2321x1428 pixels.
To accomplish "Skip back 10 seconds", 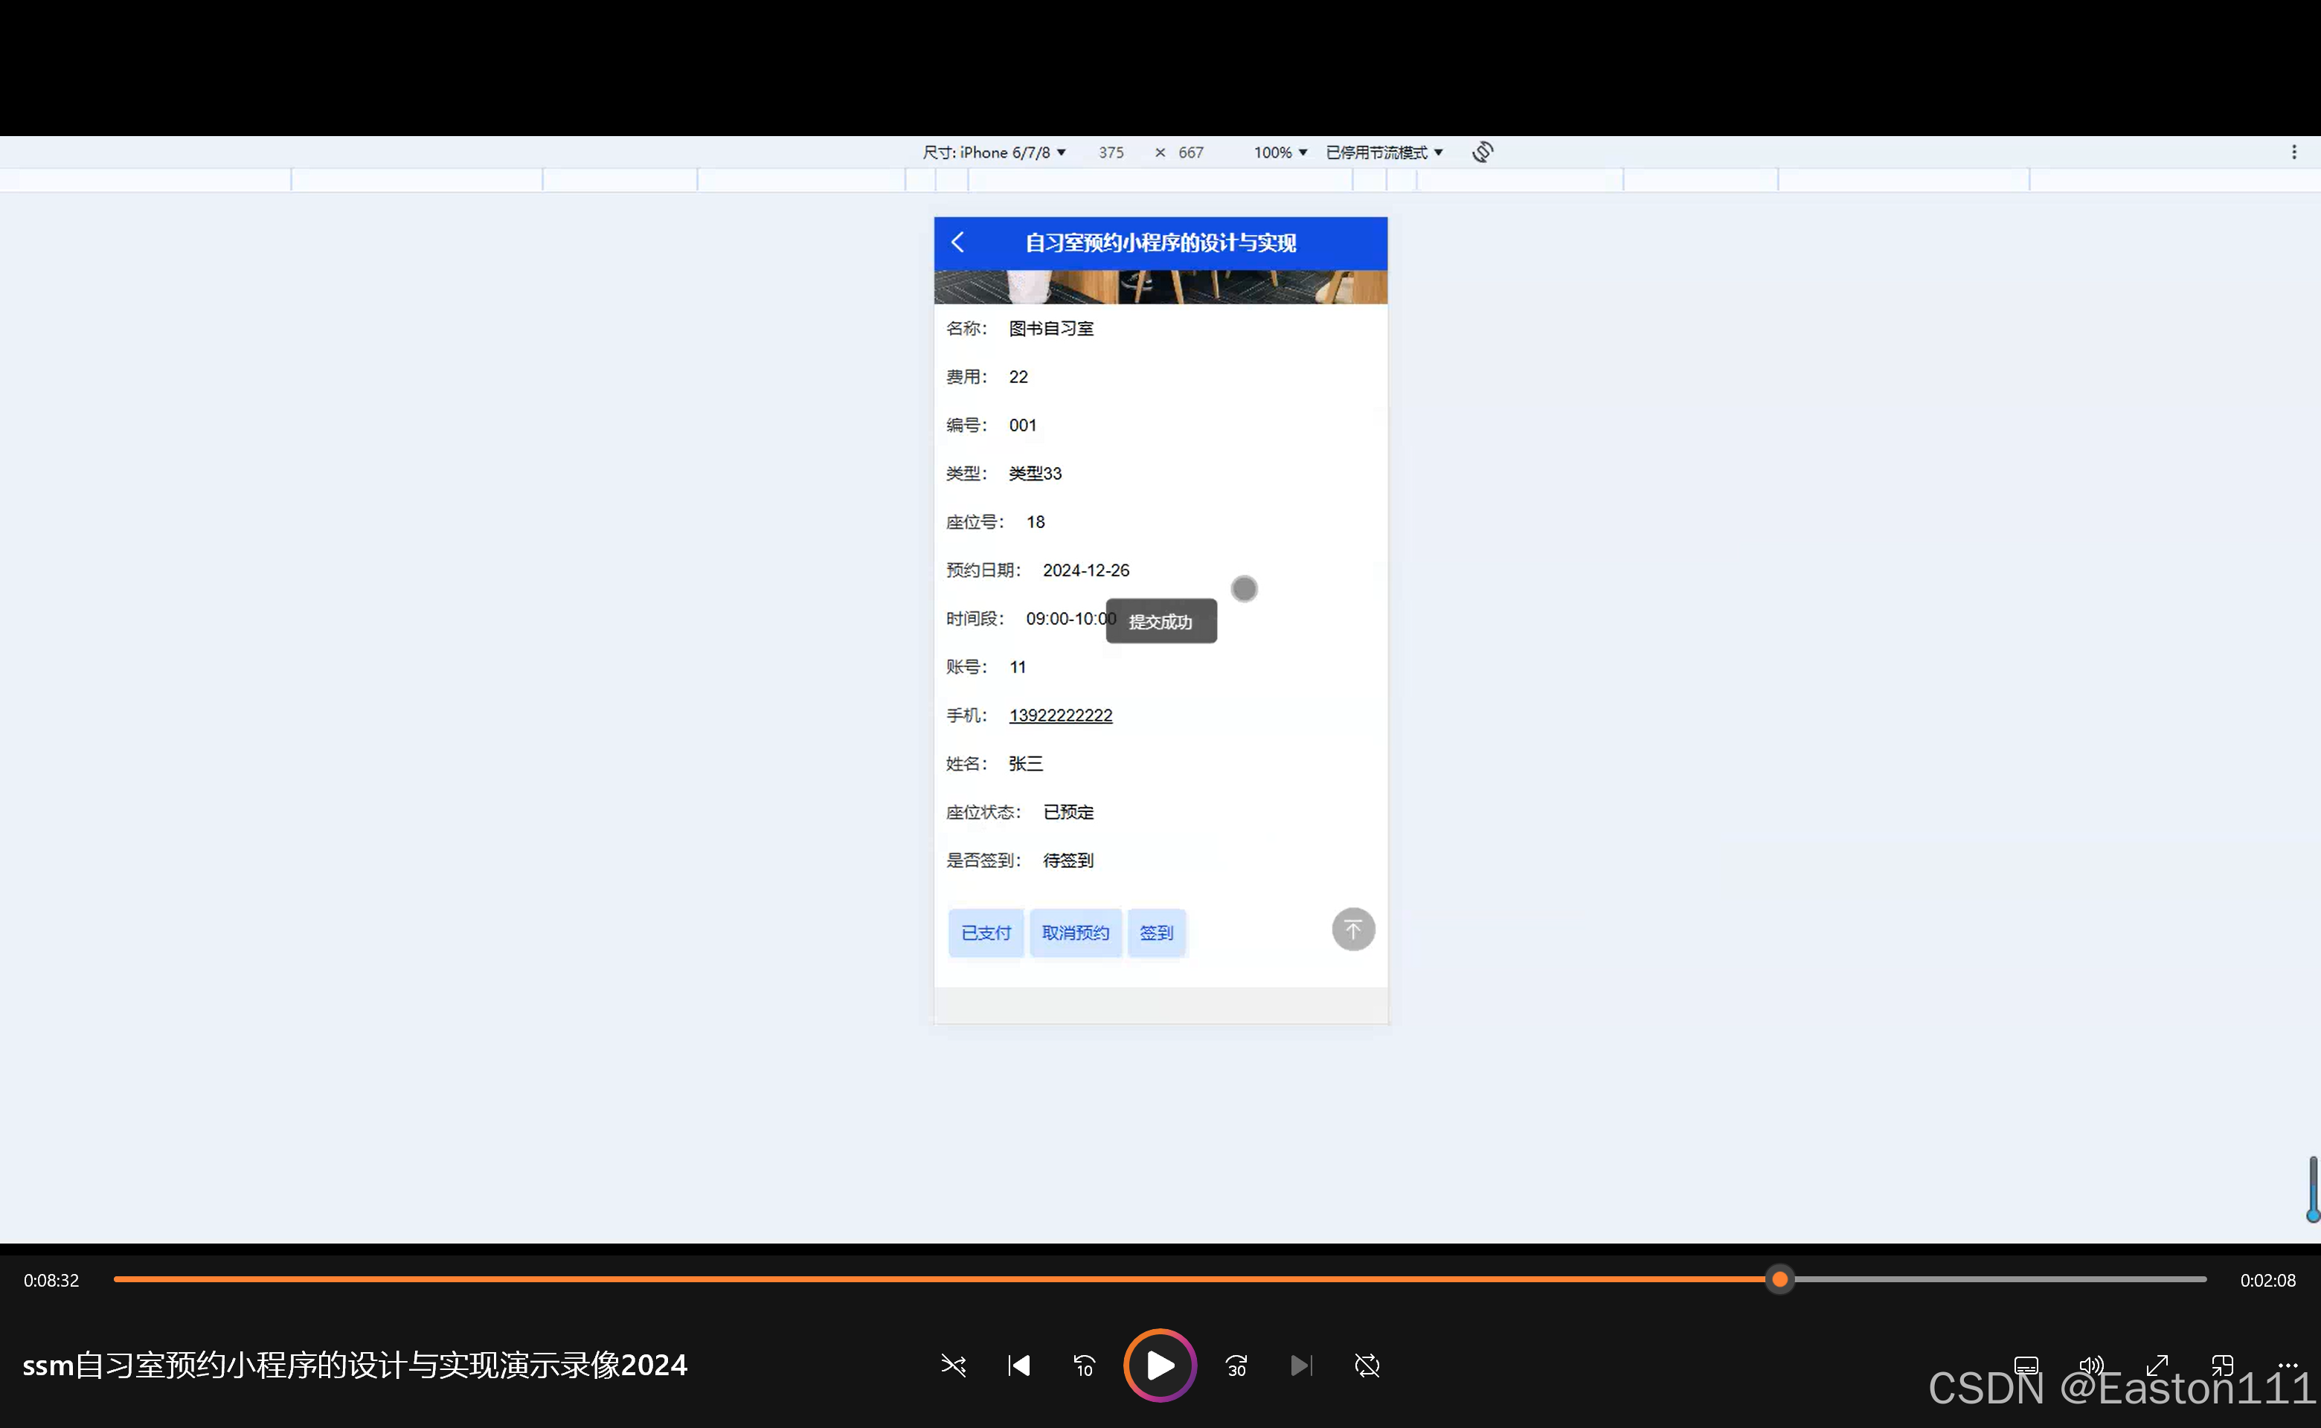I will point(1084,1365).
